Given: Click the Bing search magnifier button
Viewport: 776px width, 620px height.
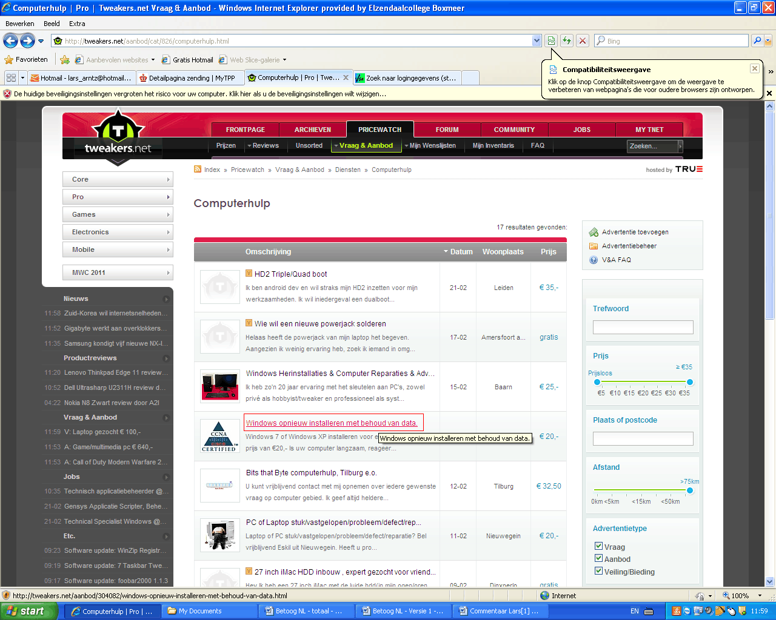Looking at the screenshot, I should (757, 41).
